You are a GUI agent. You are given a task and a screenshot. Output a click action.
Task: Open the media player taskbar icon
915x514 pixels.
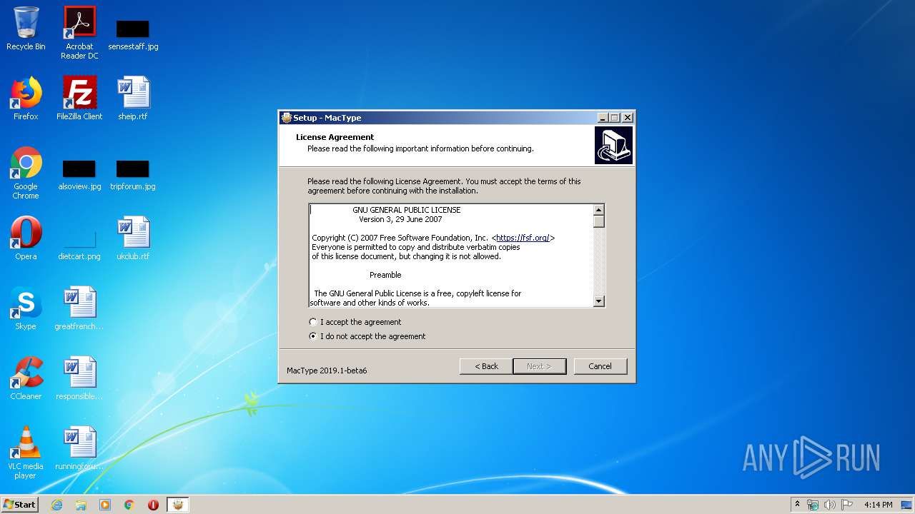pos(105,505)
